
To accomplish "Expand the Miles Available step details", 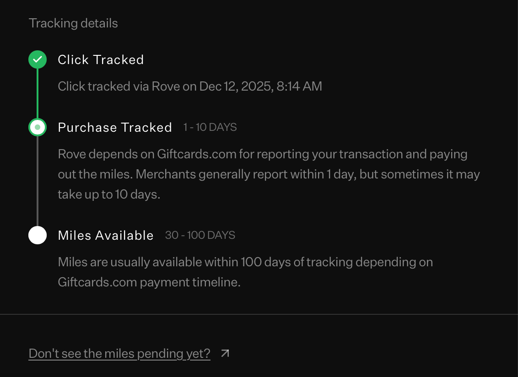I will point(105,235).
